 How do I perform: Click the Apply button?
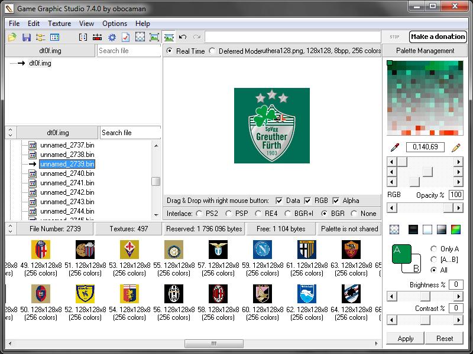click(406, 338)
